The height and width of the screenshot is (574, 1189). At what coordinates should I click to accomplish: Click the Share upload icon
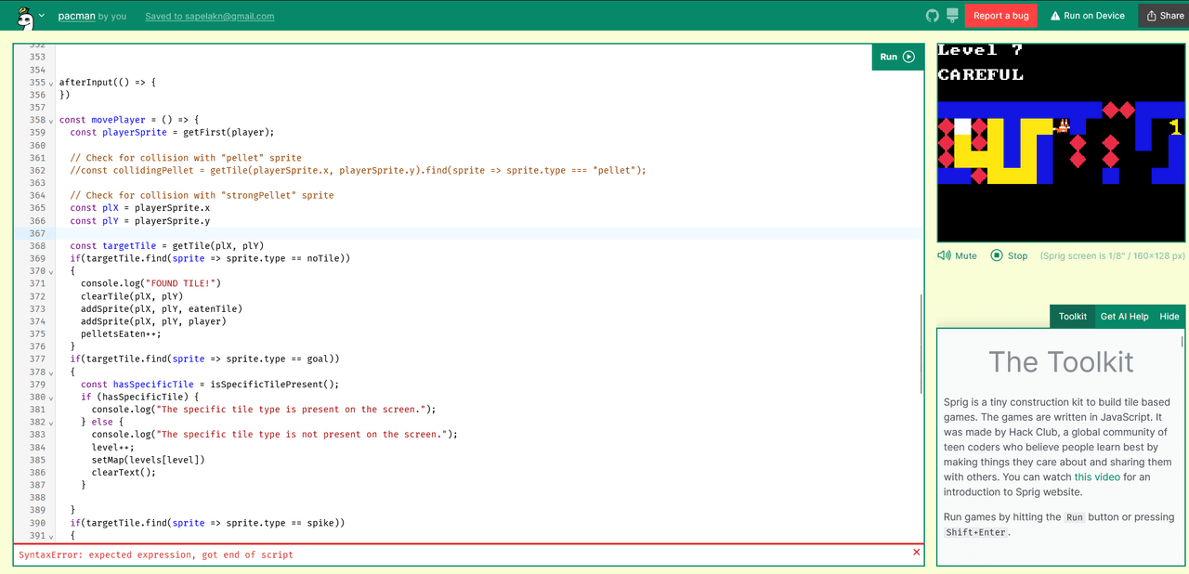tap(1152, 16)
